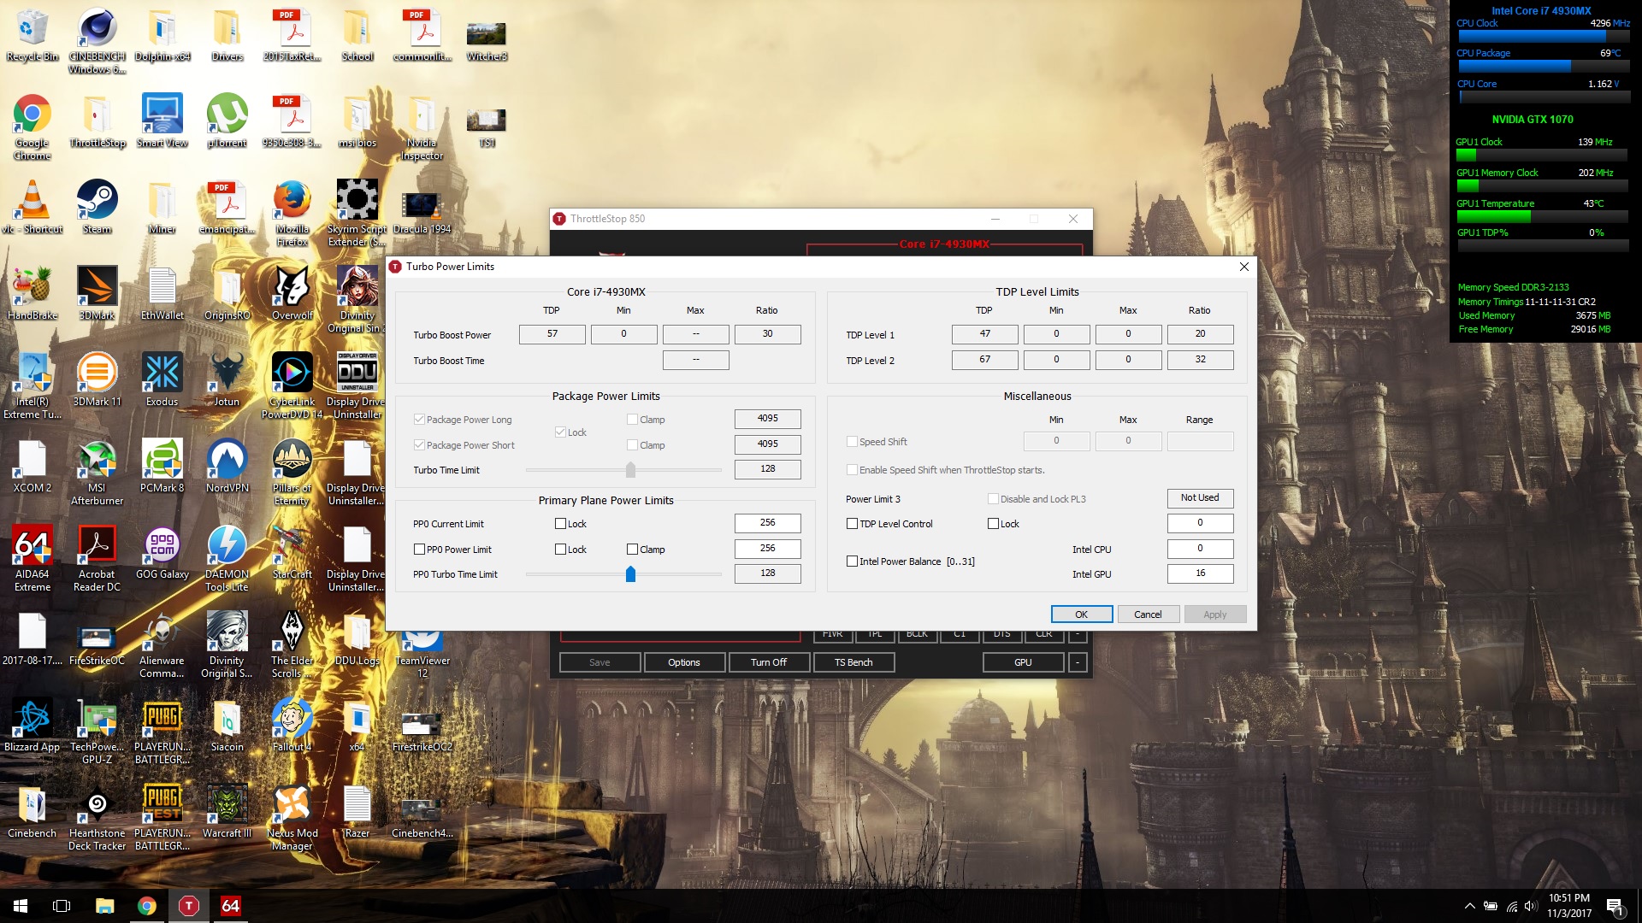Open the Recycle Bin desktop icon

(x=32, y=36)
